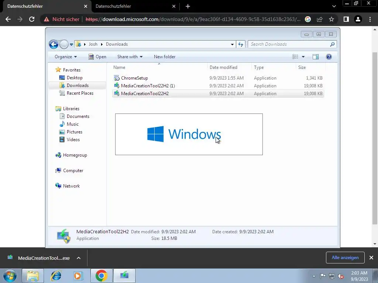The width and height of the screenshot is (378, 283).
Task: Toggle Chrome side panel
Action: point(346,19)
